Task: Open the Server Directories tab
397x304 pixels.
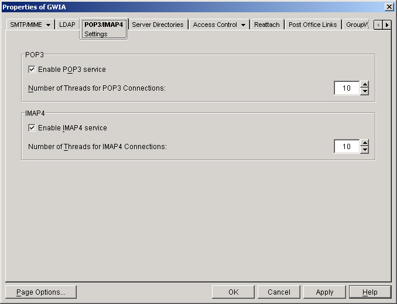Action: pyautogui.click(x=158, y=25)
